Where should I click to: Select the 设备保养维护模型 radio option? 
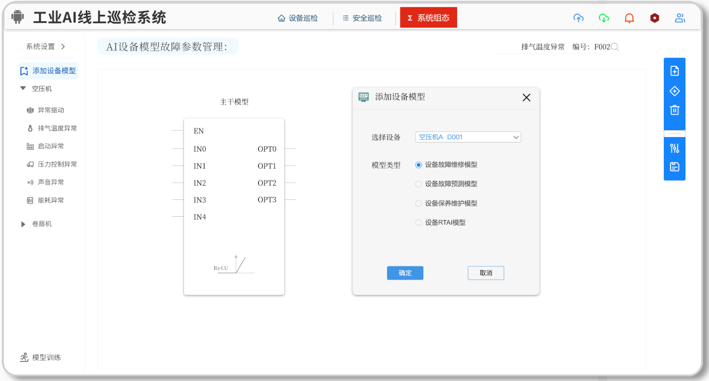pos(419,203)
